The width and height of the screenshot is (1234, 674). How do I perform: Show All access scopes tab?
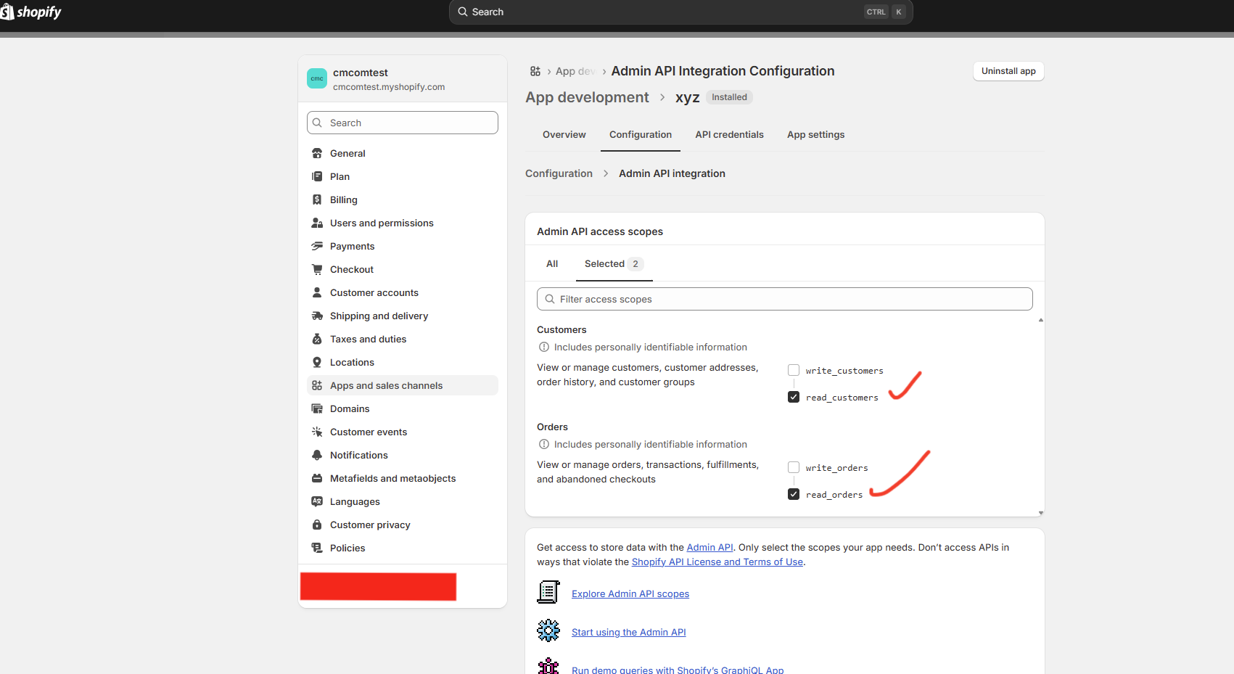pyautogui.click(x=552, y=263)
